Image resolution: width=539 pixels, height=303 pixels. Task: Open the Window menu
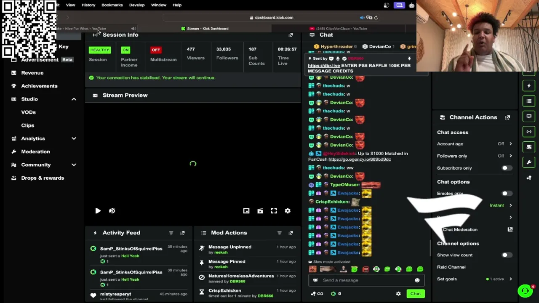[159, 5]
